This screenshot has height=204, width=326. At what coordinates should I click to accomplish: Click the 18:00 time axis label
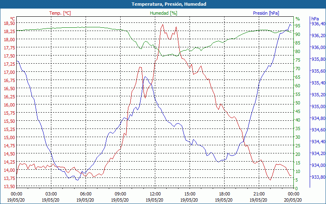pos(225,194)
